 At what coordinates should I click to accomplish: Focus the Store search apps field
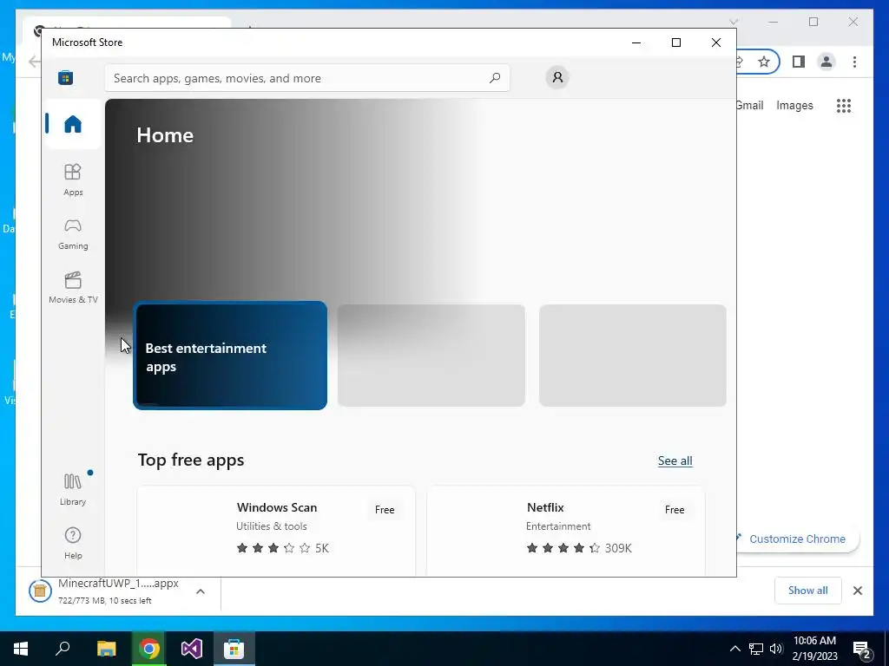click(306, 77)
